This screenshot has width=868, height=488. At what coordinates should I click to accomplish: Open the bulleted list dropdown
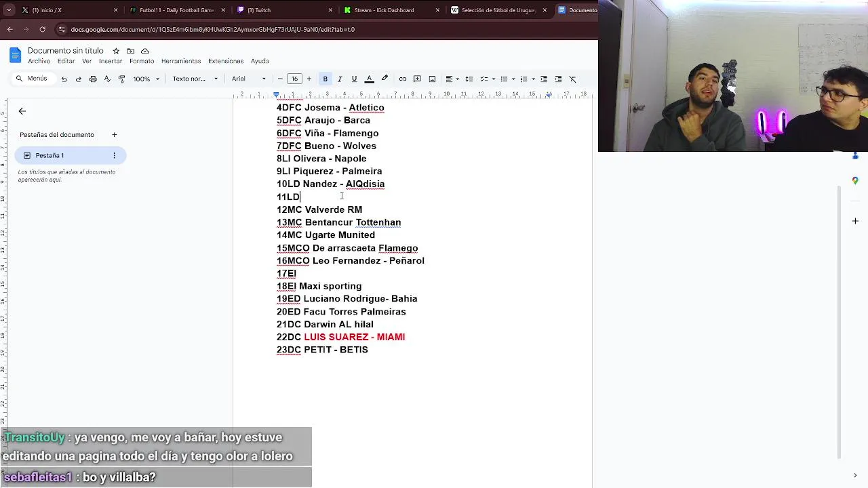click(x=507, y=79)
